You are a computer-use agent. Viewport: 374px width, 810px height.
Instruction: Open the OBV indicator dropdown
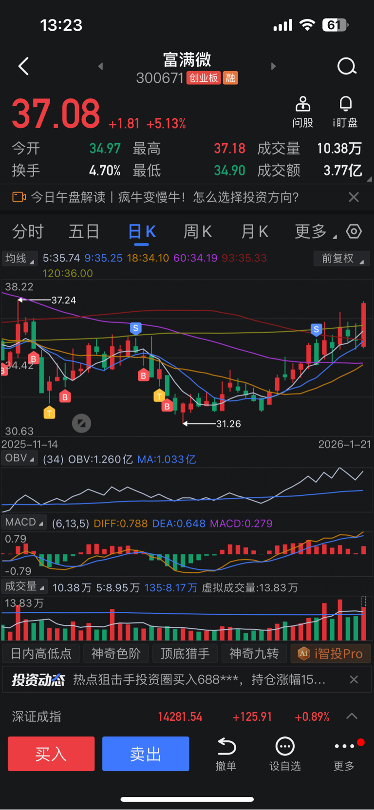(19, 458)
